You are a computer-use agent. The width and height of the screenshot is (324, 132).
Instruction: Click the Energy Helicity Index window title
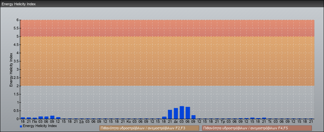click(x=19, y=4)
